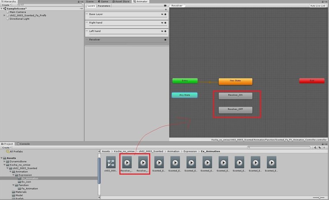329x200 pixels.
Task: Select the Revolver_OFF state node
Action: click(235, 110)
